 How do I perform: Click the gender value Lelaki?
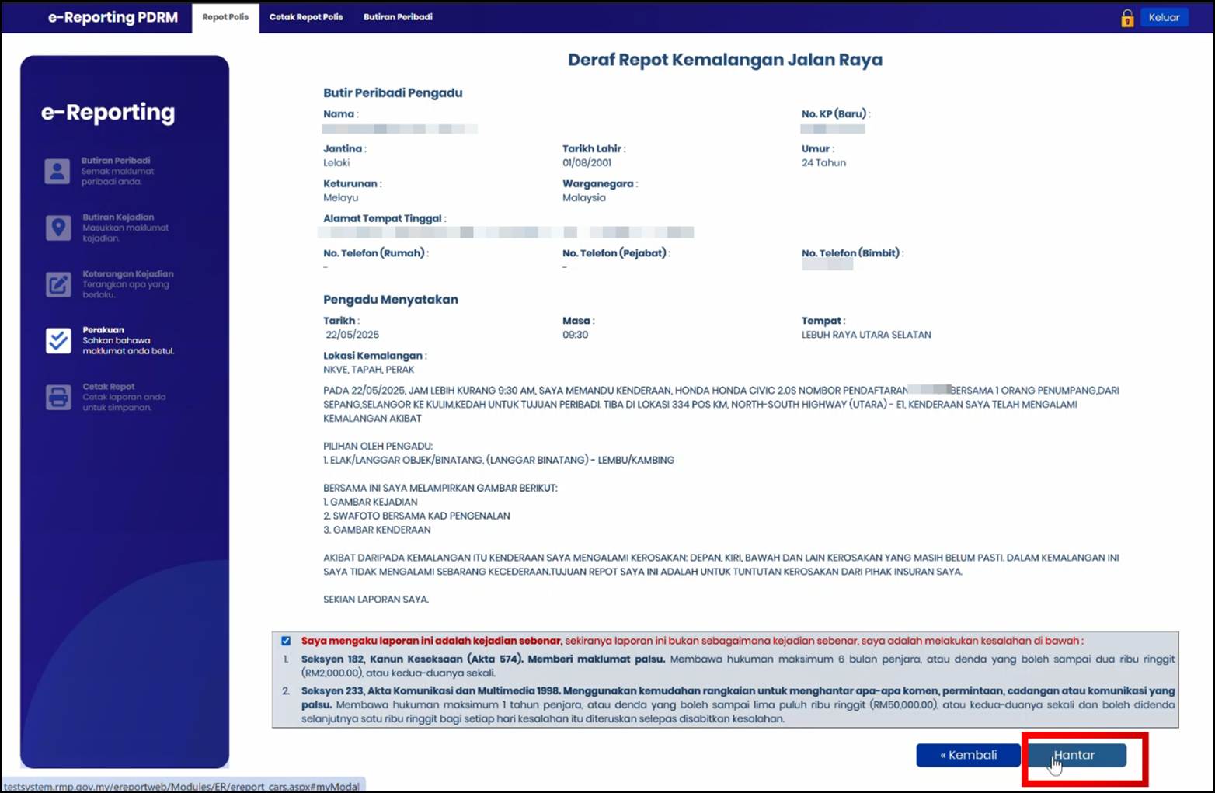(x=336, y=163)
